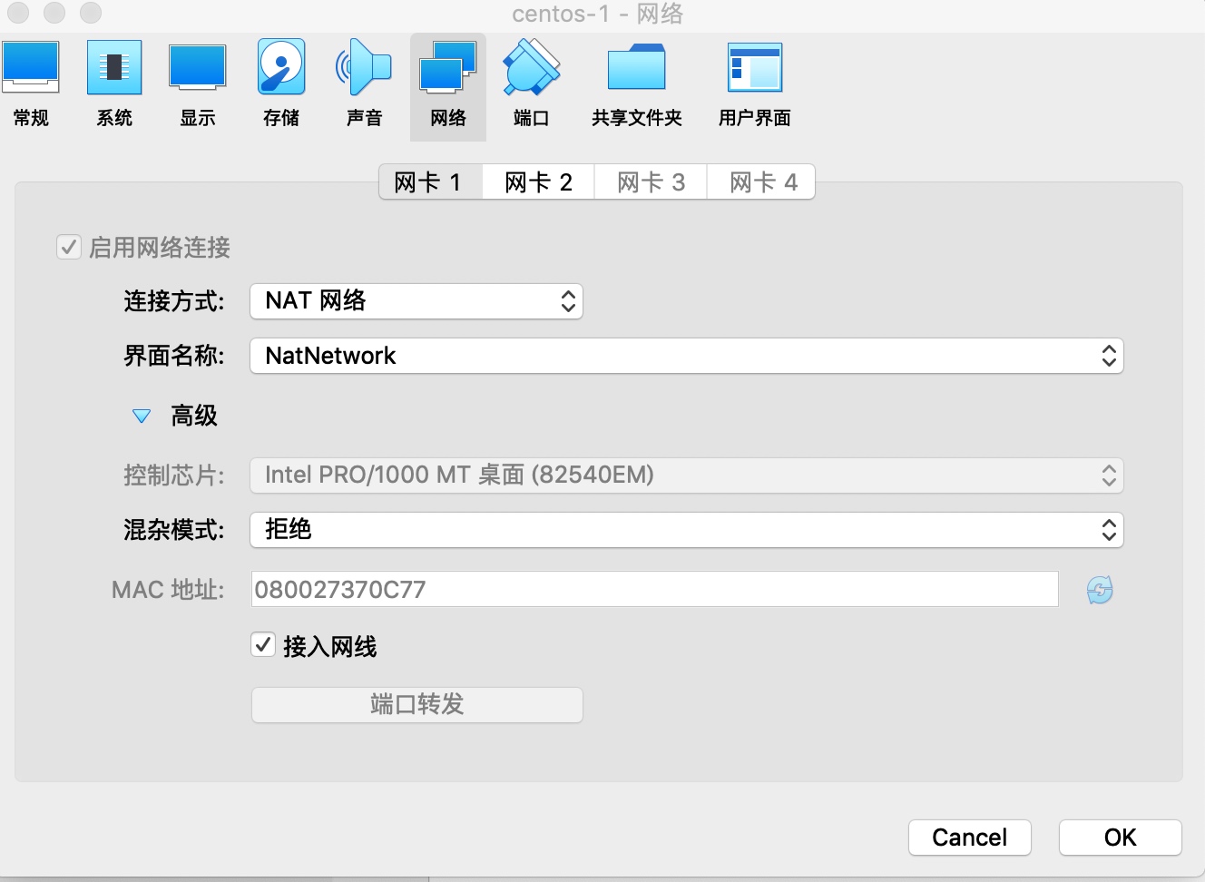This screenshot has height=882, width=1205.
Task: Open the 共享文件夹 shared folders section
Action: pyautogui.click(x=636, y=83)
